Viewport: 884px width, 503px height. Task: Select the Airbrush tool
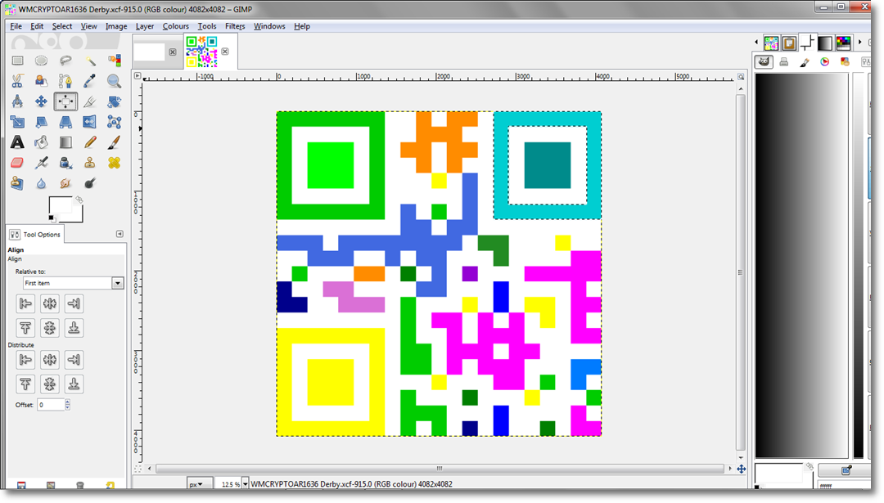click(41, 163)
